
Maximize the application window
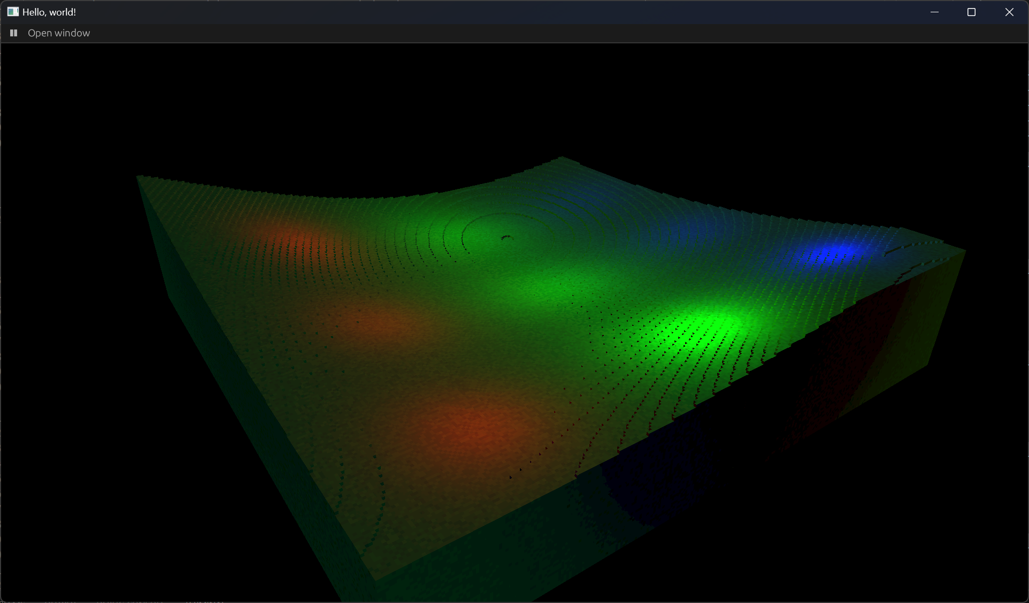click(x=971, y=12)
